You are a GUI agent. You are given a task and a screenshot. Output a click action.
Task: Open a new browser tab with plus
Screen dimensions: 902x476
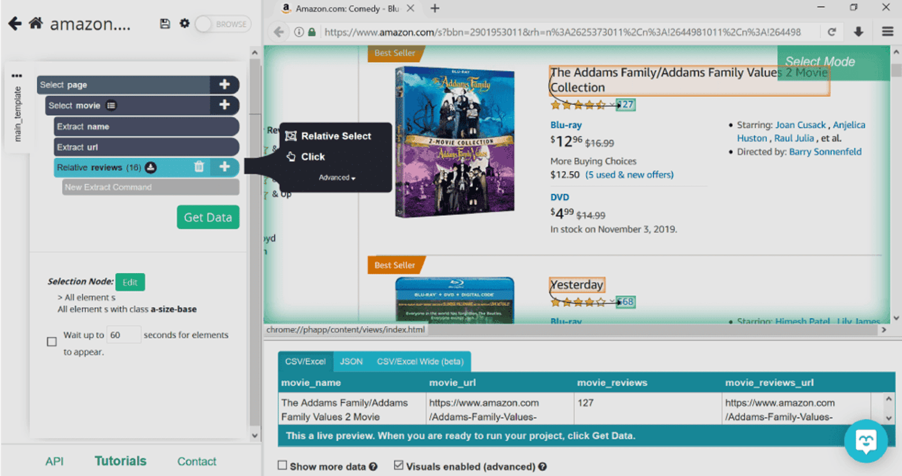(435, 9)
